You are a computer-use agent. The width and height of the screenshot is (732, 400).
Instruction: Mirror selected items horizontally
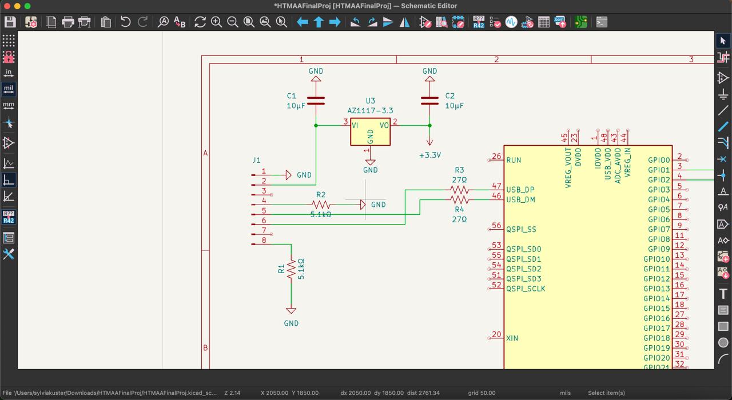(x=404, y=22)
